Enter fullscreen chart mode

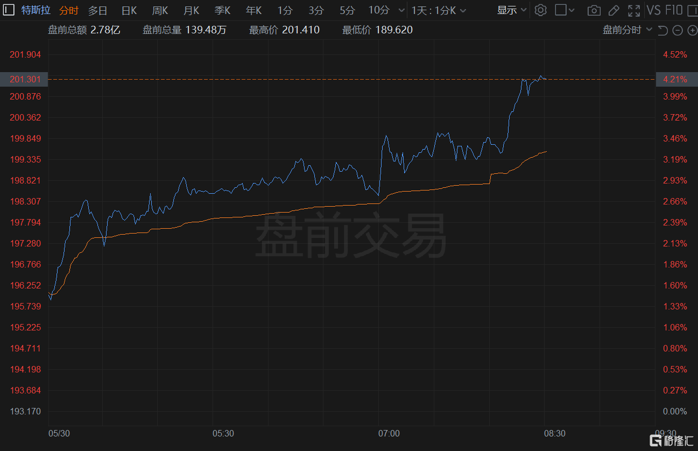pyautogui.click(x=634, y=10)
